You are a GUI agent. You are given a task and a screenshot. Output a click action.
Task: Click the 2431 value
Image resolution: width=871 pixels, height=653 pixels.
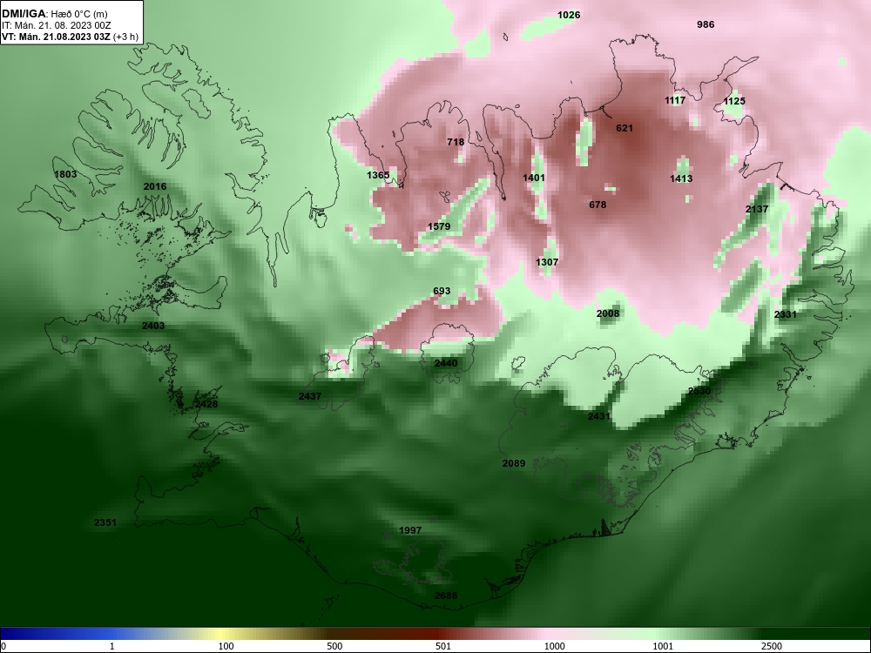(599, 416)
